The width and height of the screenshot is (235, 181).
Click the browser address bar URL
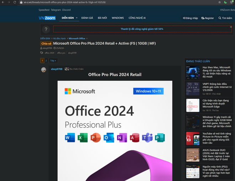(x=65, y=2)
